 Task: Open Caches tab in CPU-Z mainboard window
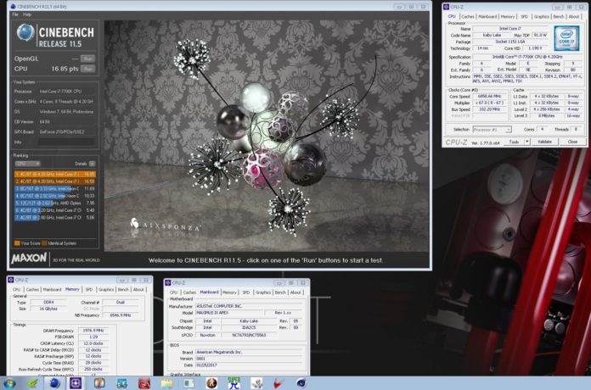(x=189, y=292)
